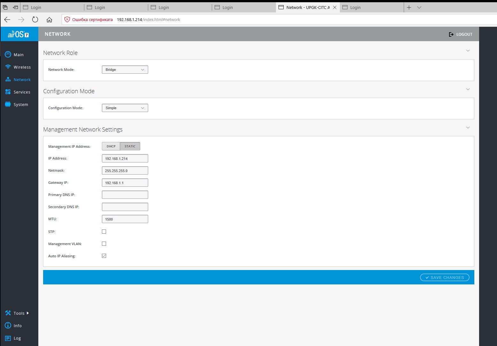
Task: Uncheck the Auto IP Aliasing checkbox
Action: [104, 256]
